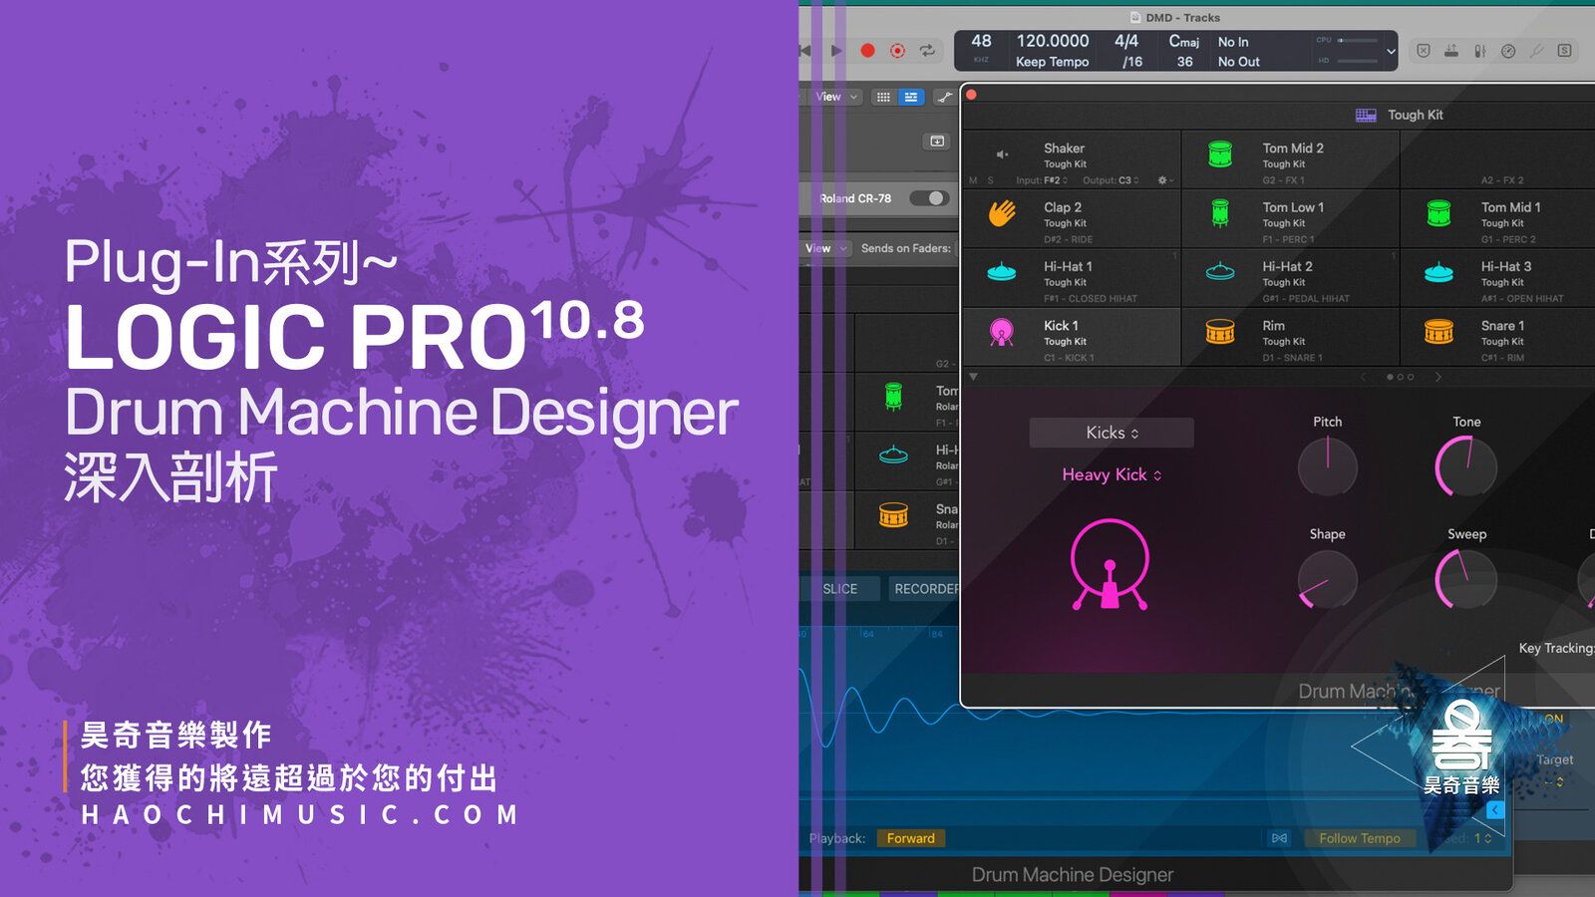Switch to the SLICE tab
Image resolution: width=1595 pixels, height=897 pixels.
pos(840,589)
